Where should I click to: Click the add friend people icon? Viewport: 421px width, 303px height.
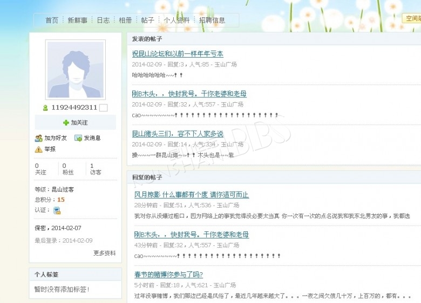pyautogui.click(x=39, y=138)
